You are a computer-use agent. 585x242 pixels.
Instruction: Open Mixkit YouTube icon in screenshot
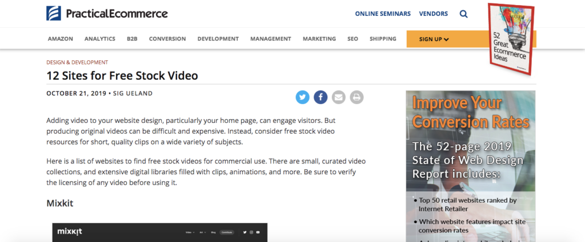(x=258, y=232)
